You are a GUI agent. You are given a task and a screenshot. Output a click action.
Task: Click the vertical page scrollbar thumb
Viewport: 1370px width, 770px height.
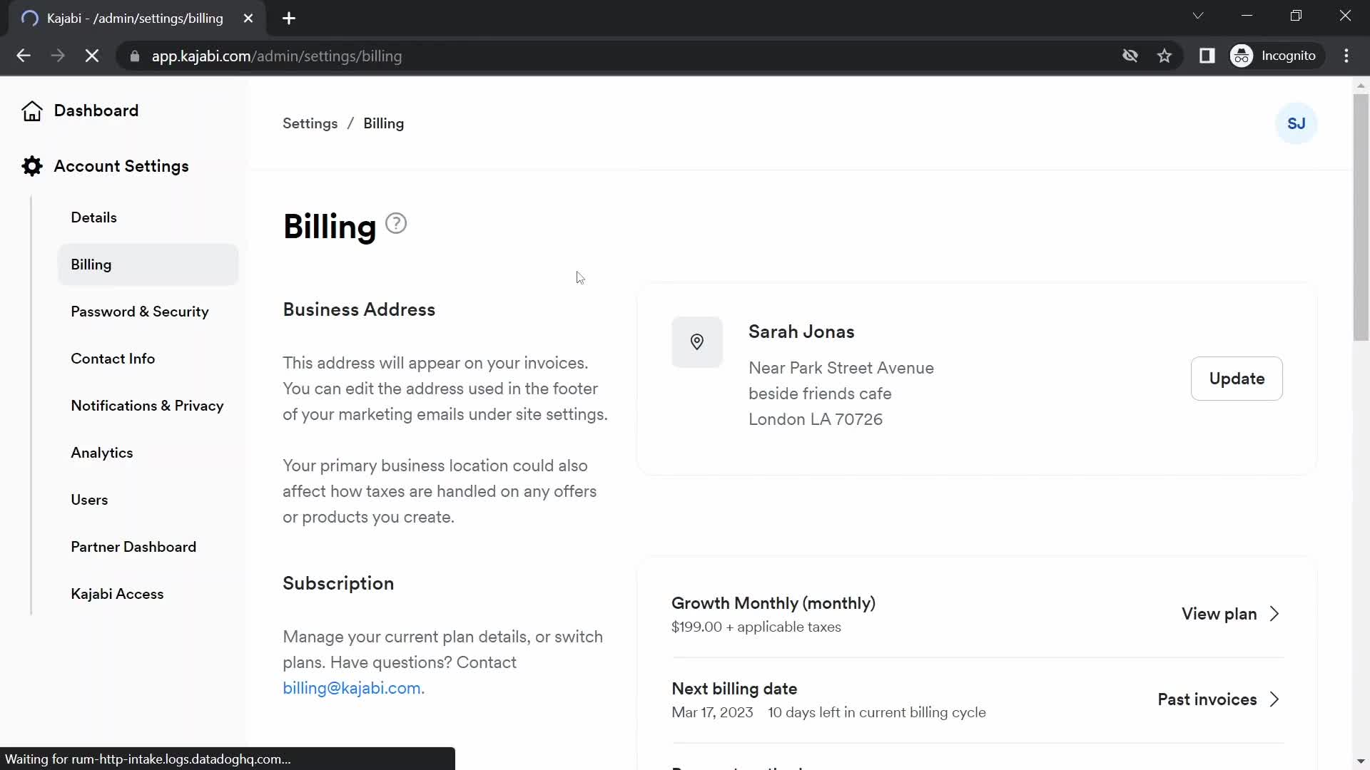tap(1361, 217)
